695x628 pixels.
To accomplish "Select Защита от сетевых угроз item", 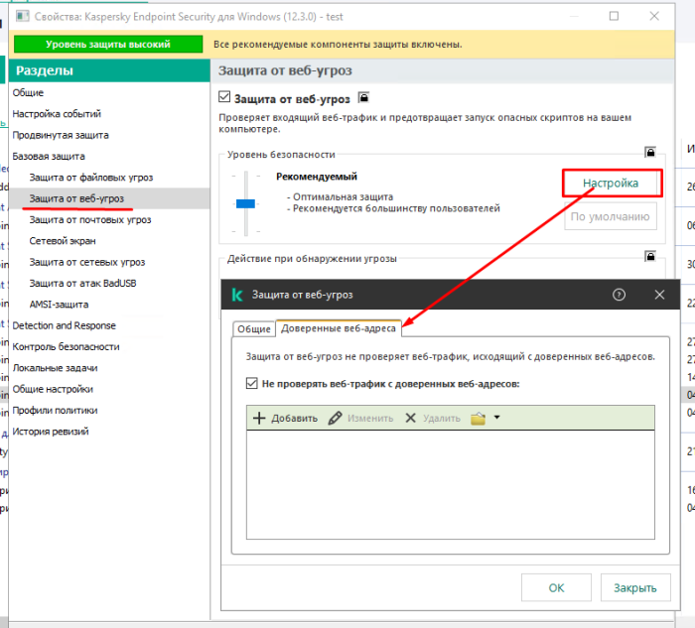I will [x=87, y=262].
